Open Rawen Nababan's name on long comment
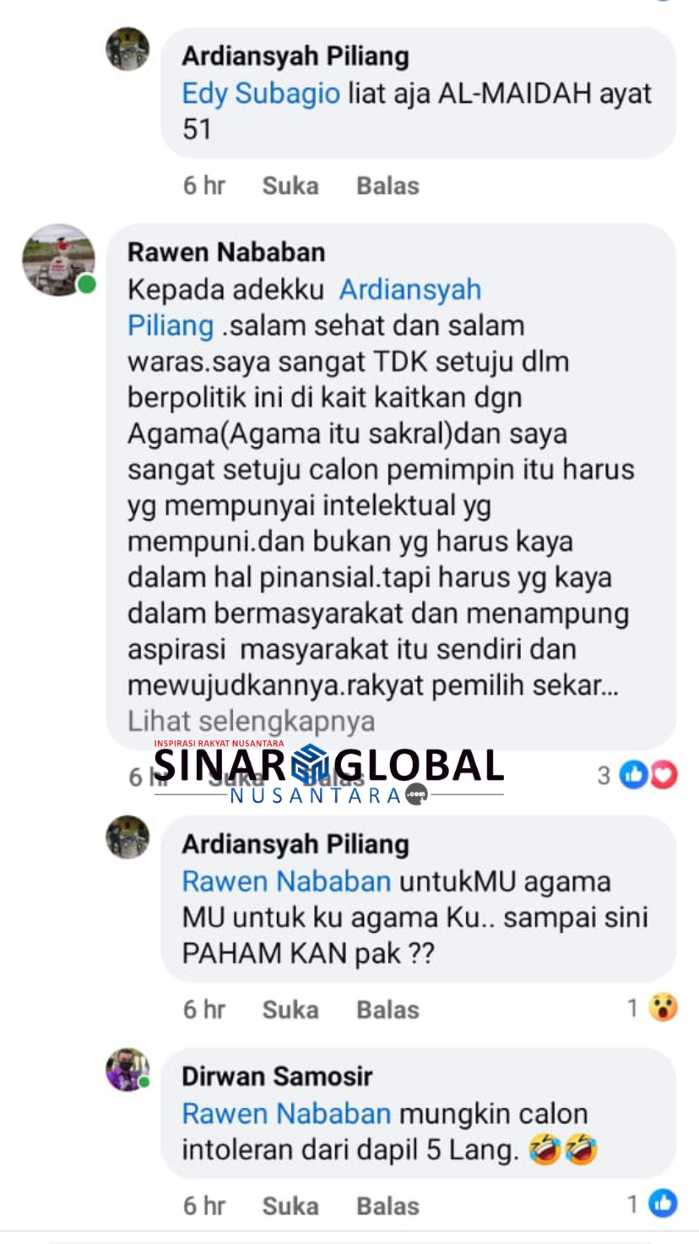 [x=226, y=252]
